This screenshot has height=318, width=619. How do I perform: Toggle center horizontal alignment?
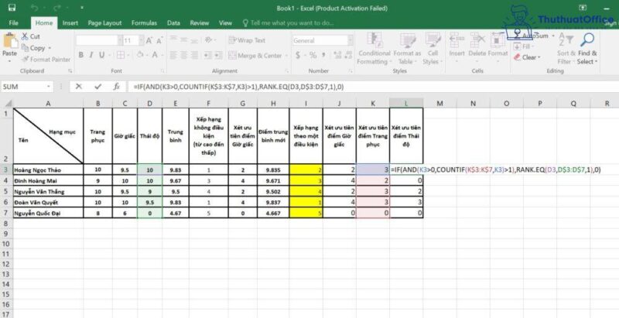(183, 55)
